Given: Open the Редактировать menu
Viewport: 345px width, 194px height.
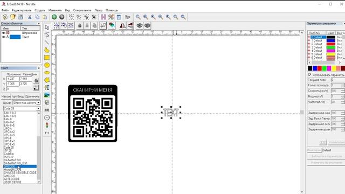Looking at the screenshot, I should 22,10.
